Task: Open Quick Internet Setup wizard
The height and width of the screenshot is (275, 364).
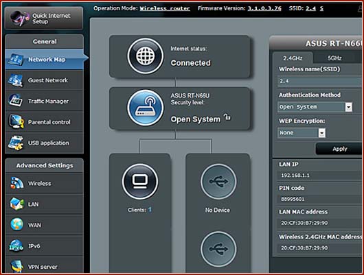Action: [x=44, y=19]
